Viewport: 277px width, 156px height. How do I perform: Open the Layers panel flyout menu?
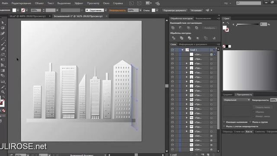click(x=219, y=44)
